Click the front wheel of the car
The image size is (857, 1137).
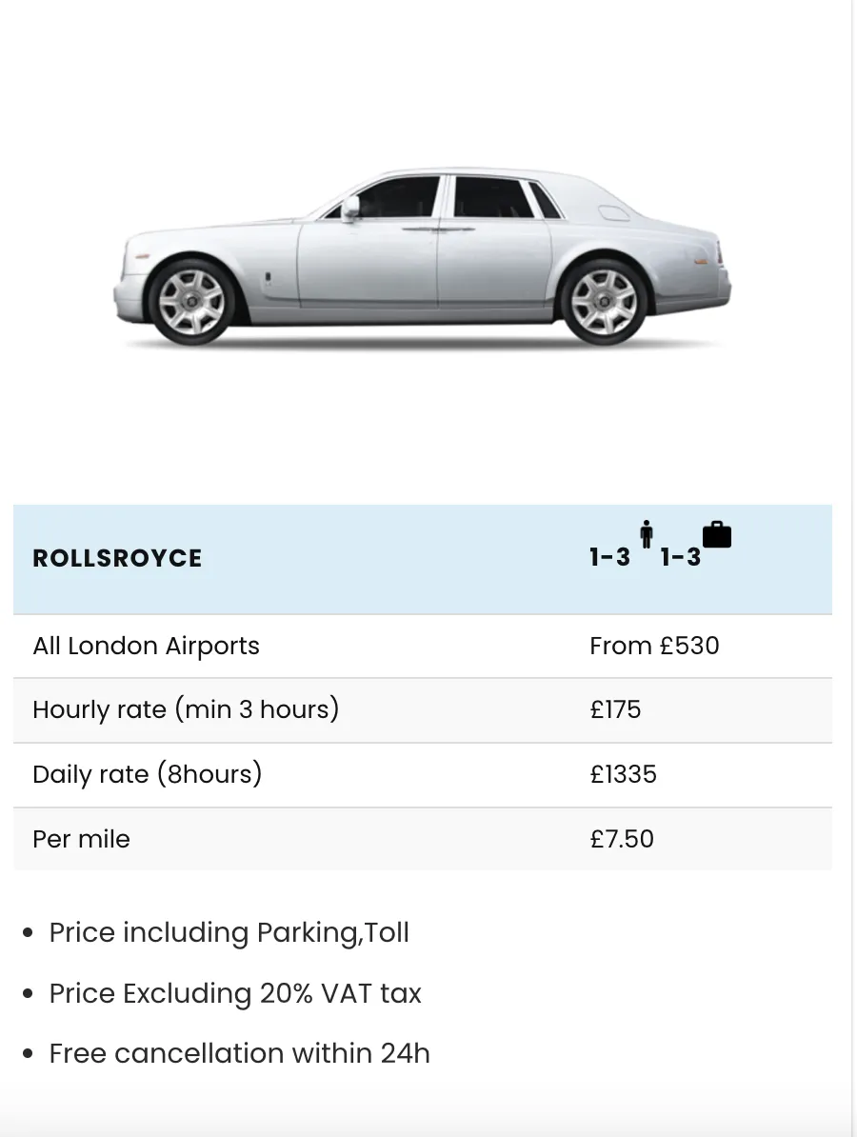[x=191, y=300]
